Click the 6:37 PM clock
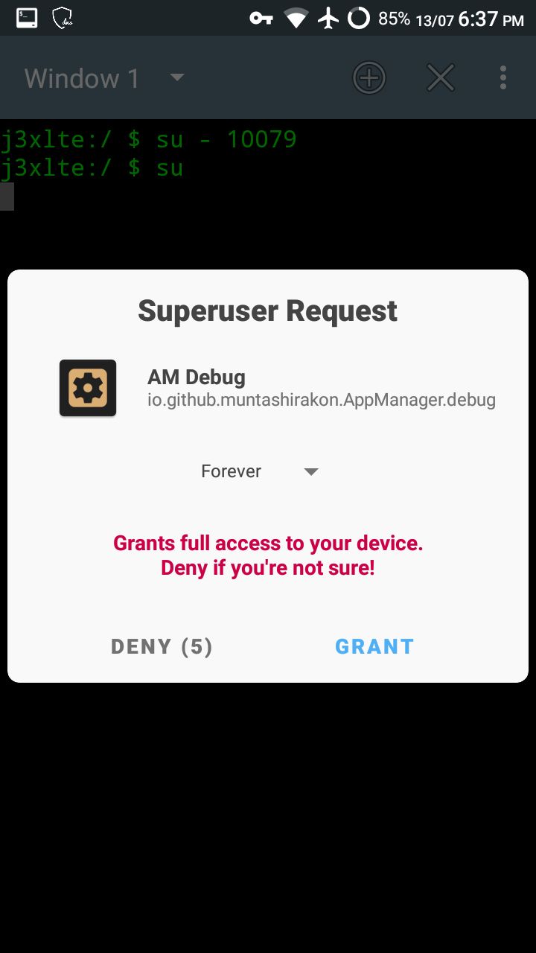 click(x=491, y=19)
